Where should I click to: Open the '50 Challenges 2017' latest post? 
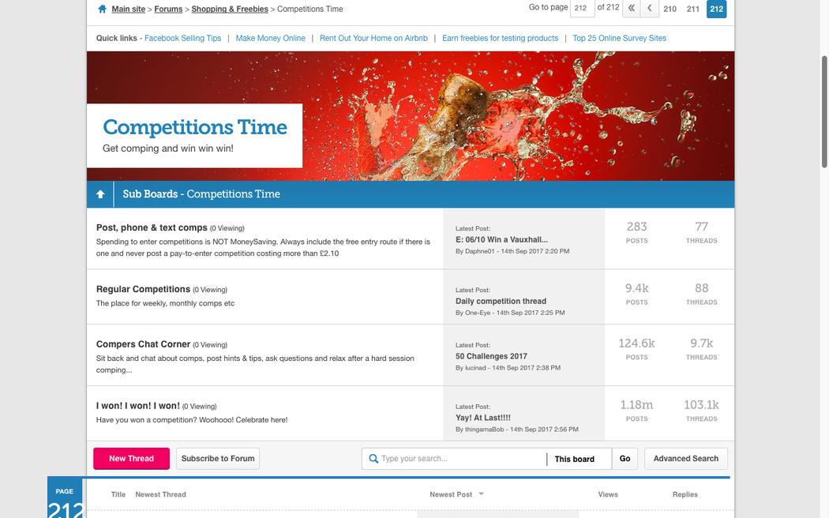pyautogui.click(x=491, y=356)
